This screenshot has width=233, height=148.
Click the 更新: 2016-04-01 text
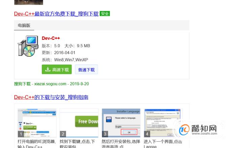[59, 53]
